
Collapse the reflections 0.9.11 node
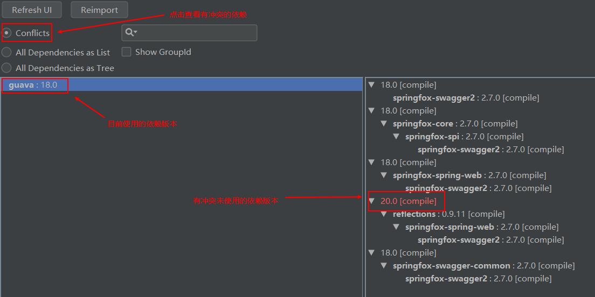pos(384,214)
